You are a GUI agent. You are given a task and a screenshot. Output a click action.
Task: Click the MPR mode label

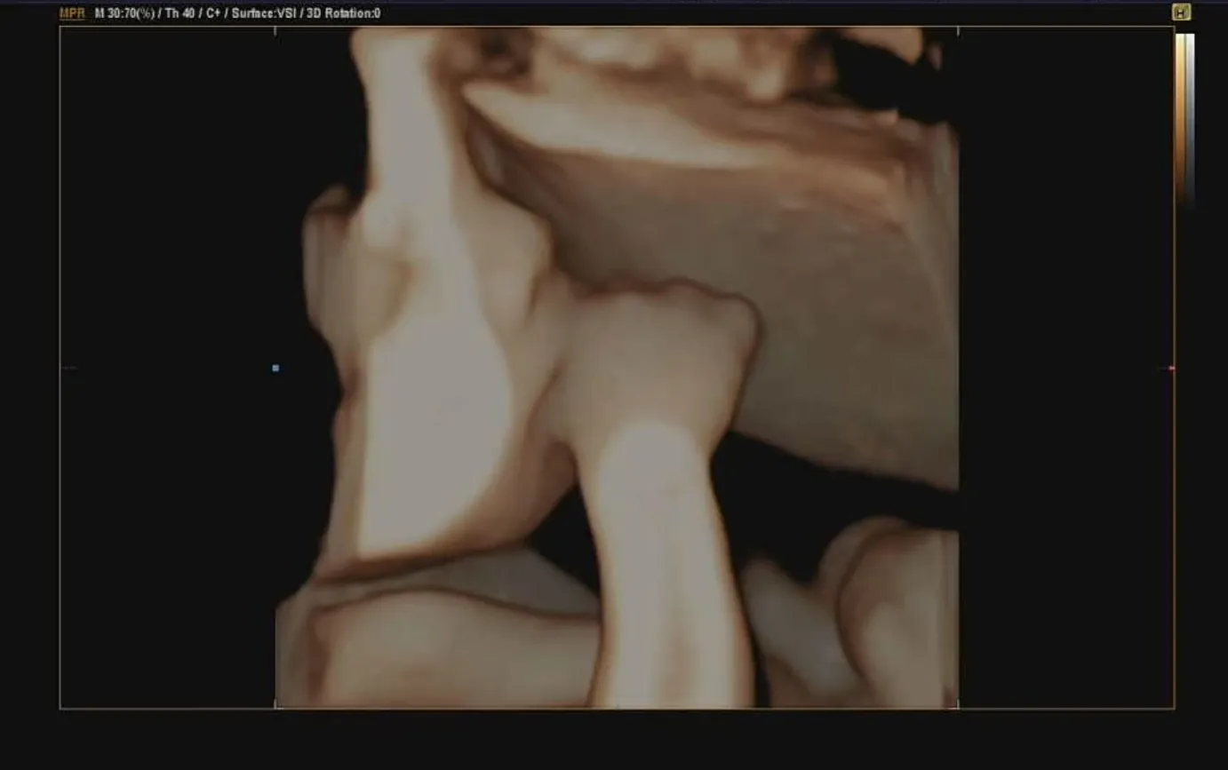tap(72, 13)
